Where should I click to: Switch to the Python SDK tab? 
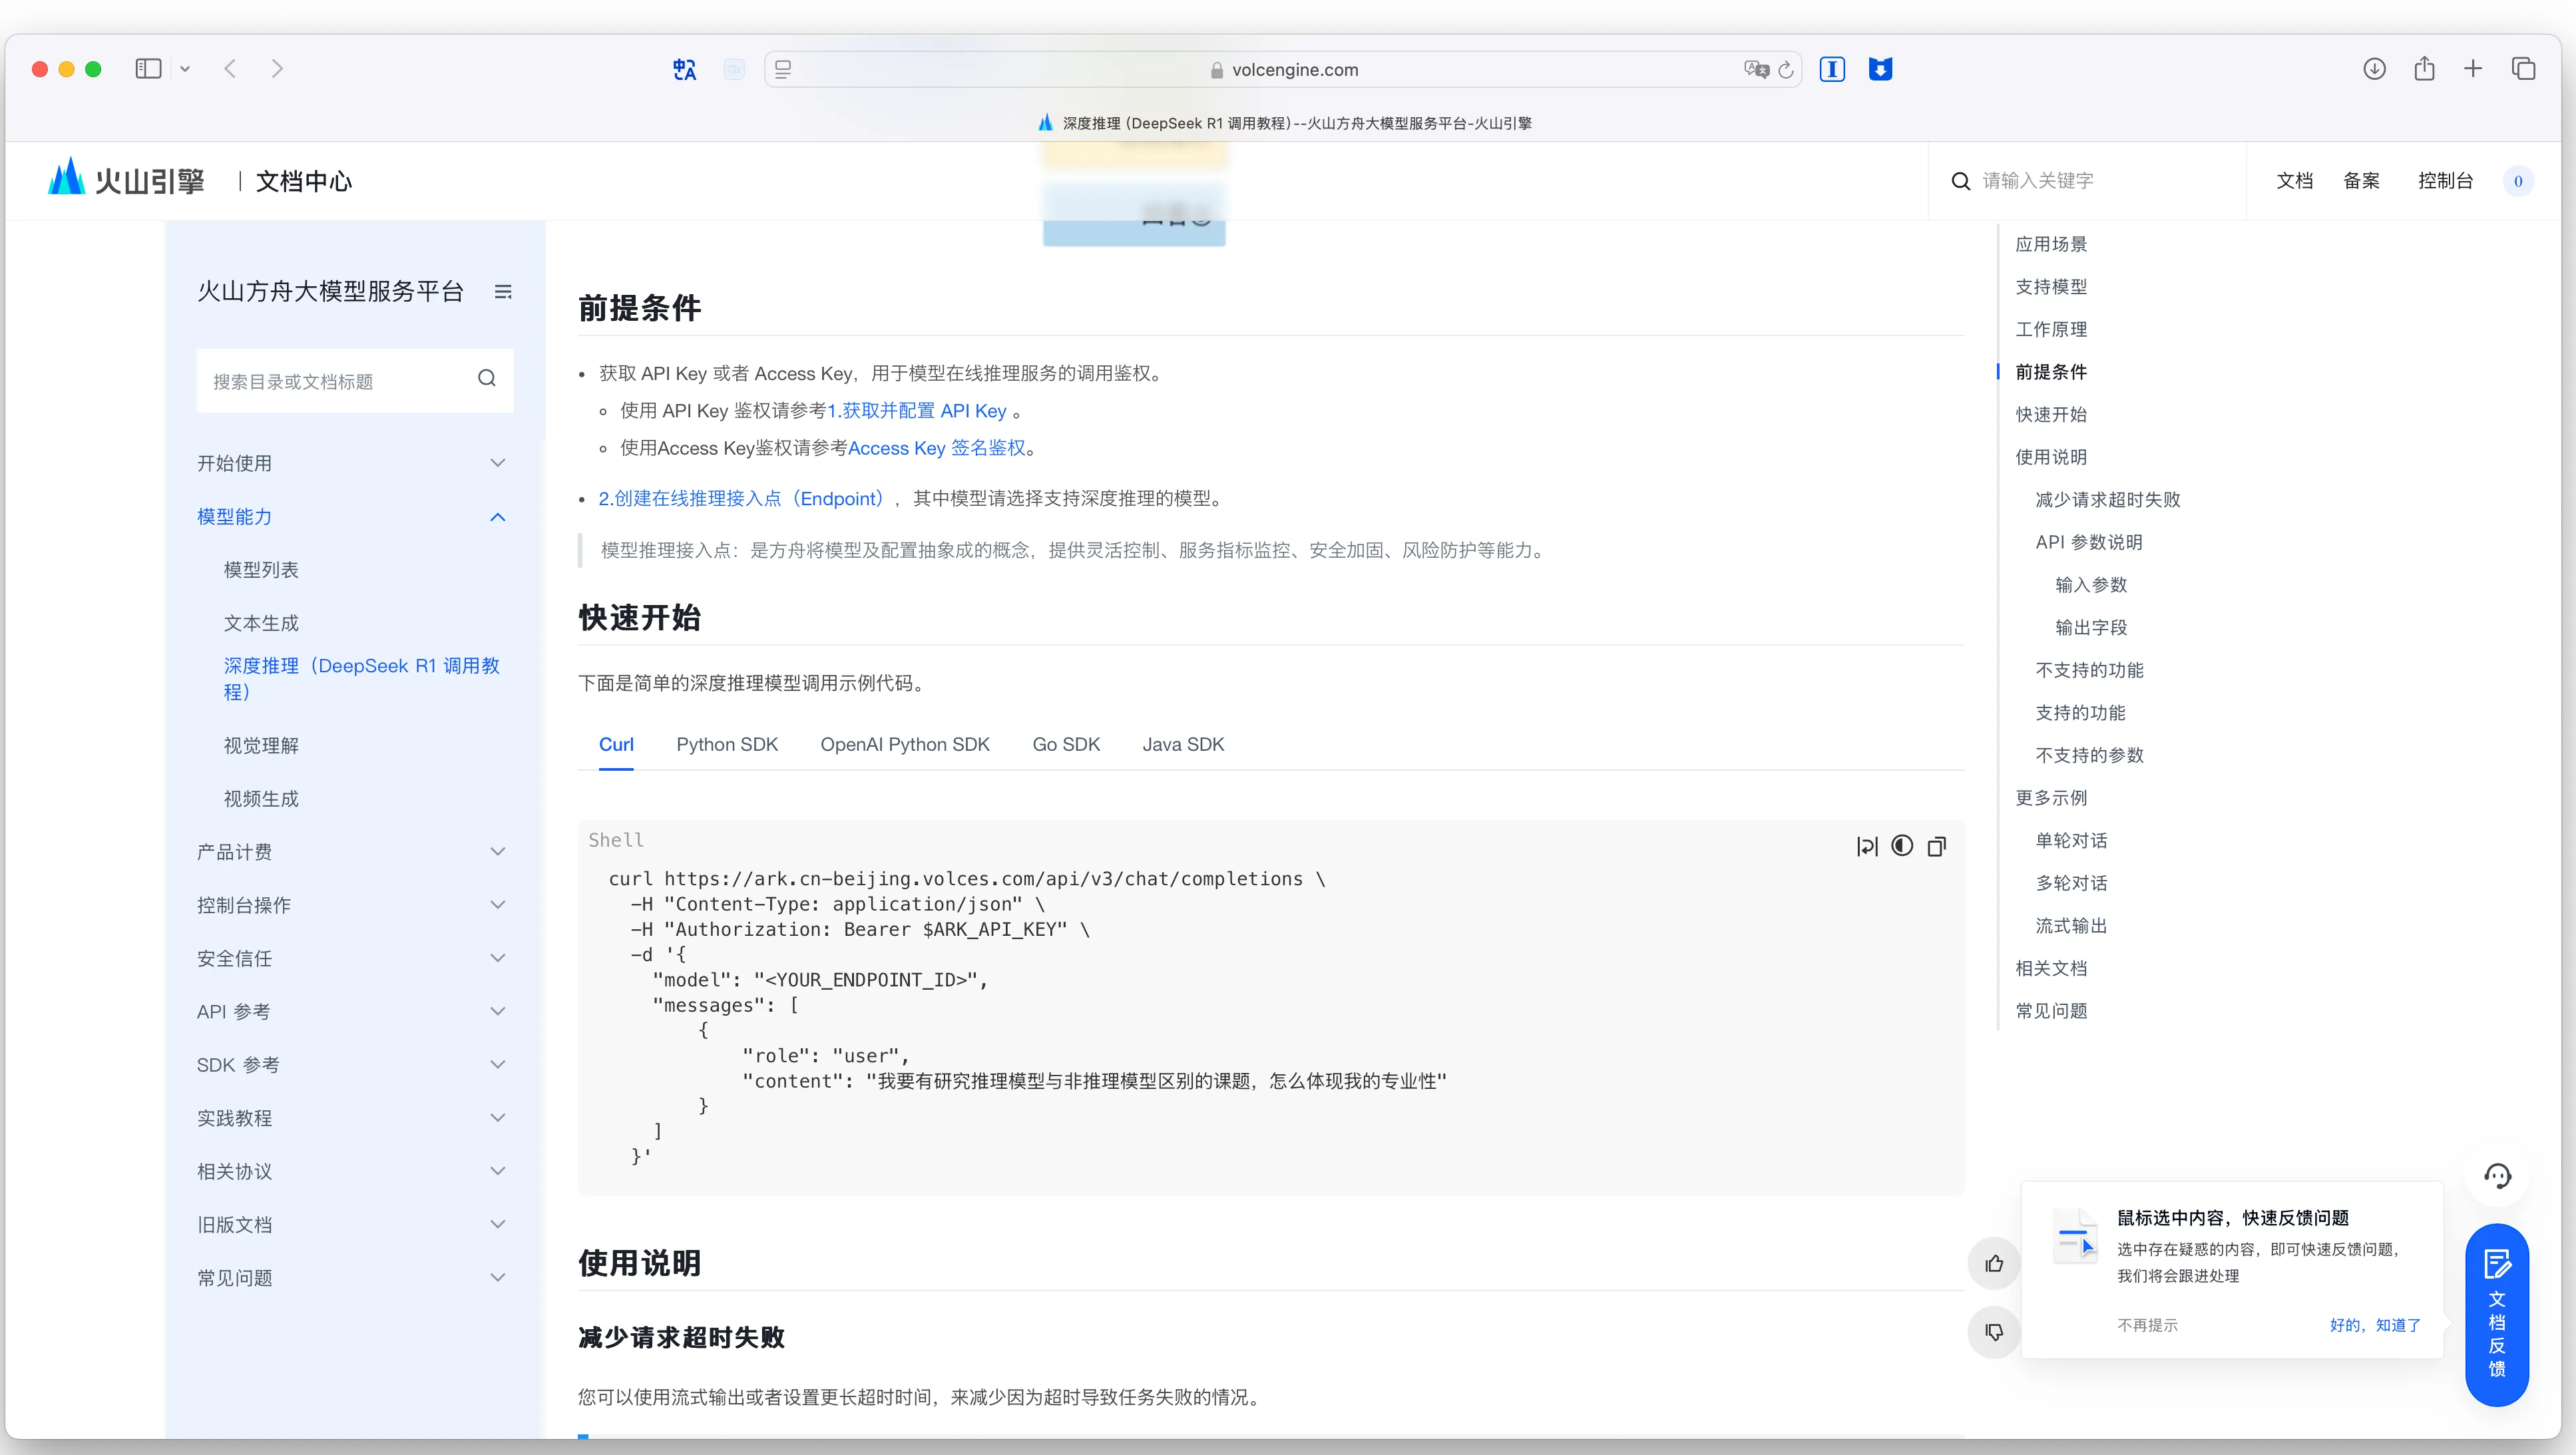click(726, 744)
